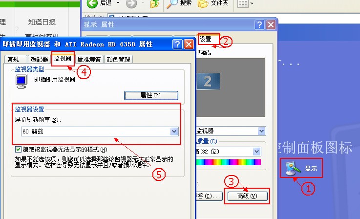Image resolution: width=360 pixels, height=219 pixels.
Task: Click the help button in ATI Radeon properties dialog
Action: point(177,44)
